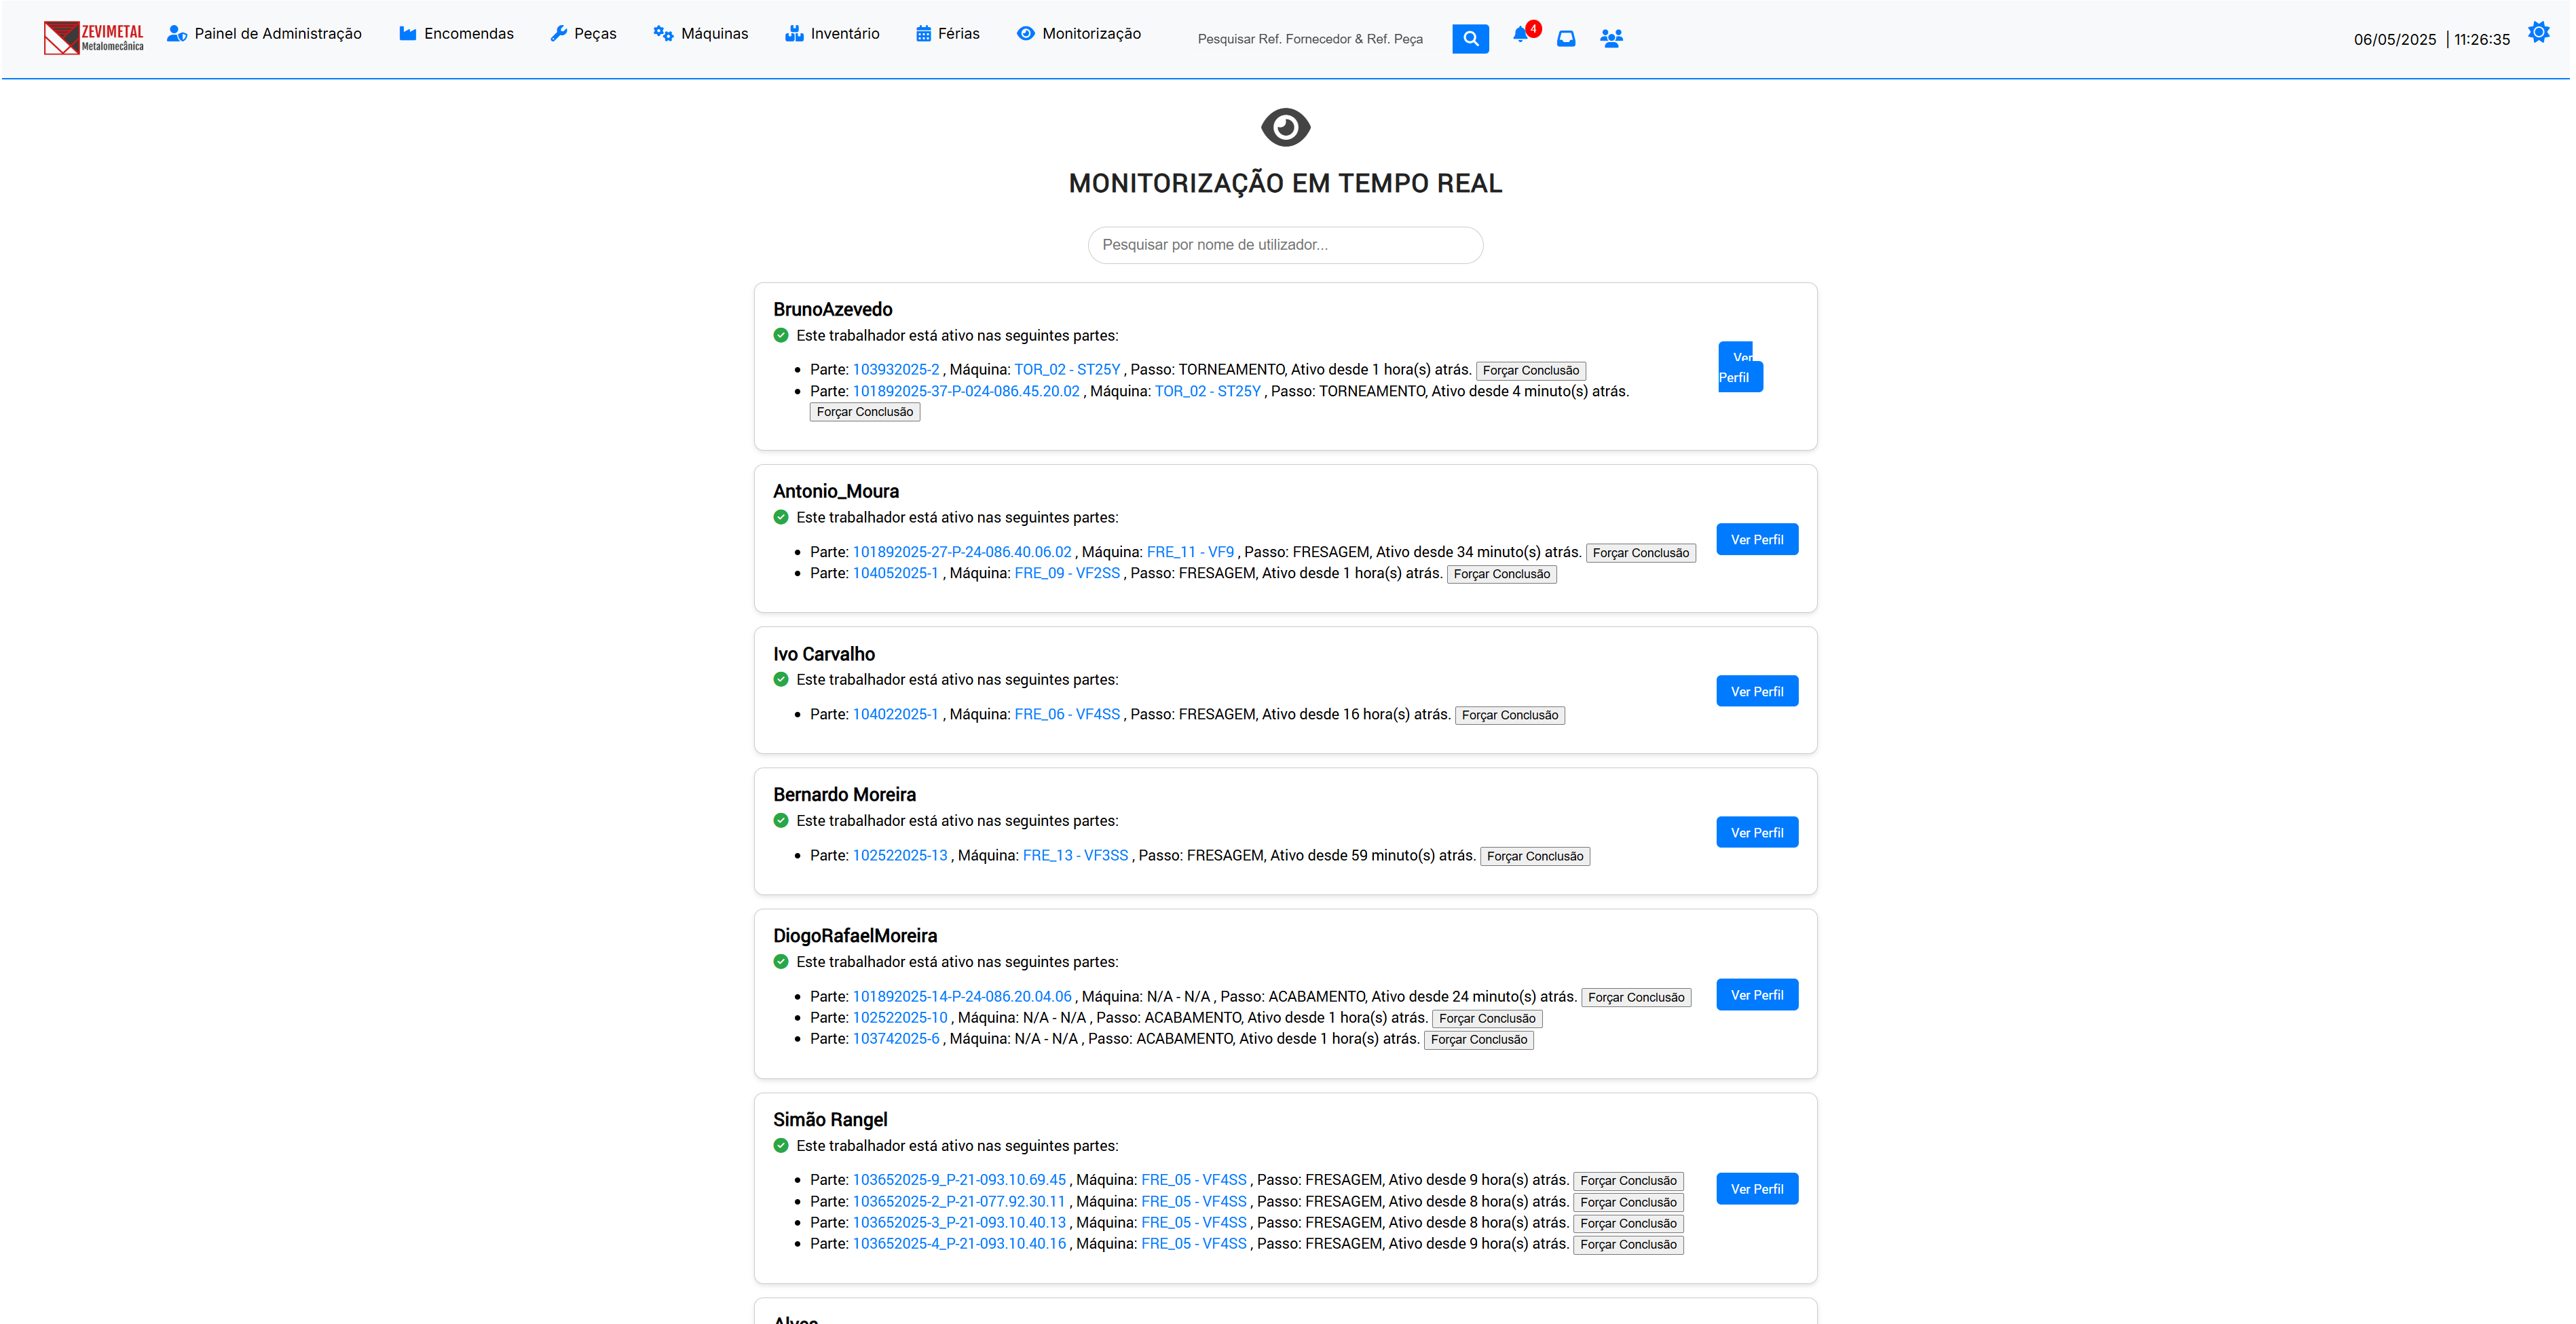Force conclusion of part 103652025-4_P-21-093.10.40.16
Screen dimensions: 2576x1324
click(1628, 1245)
